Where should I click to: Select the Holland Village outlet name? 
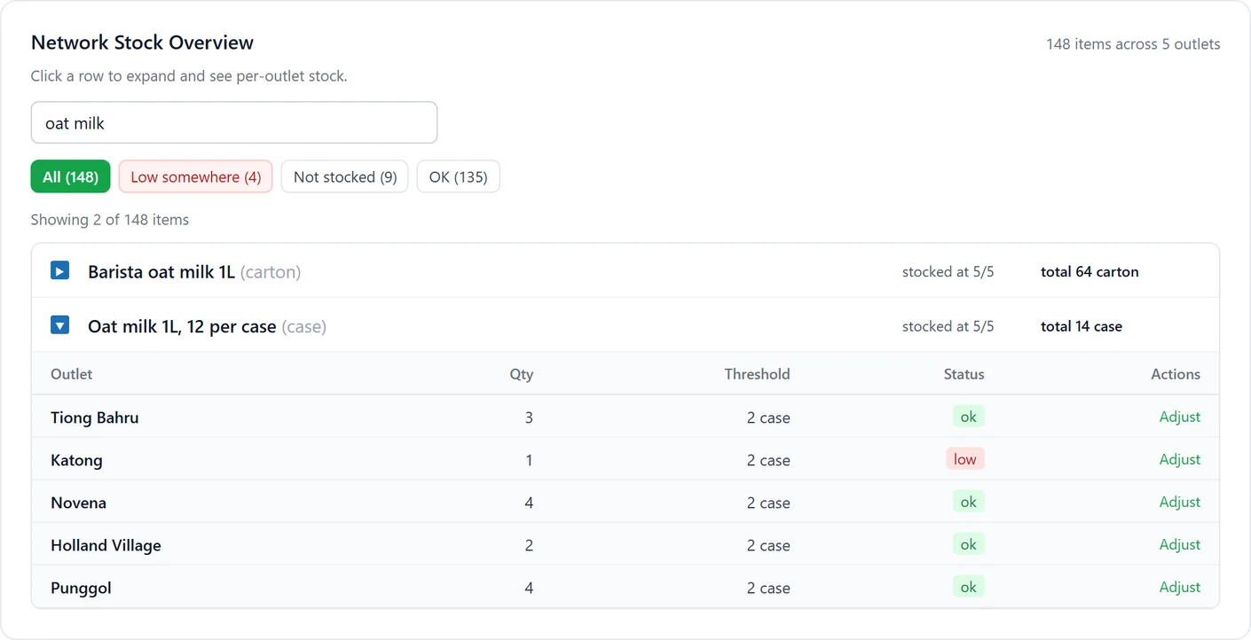[106, 545]
